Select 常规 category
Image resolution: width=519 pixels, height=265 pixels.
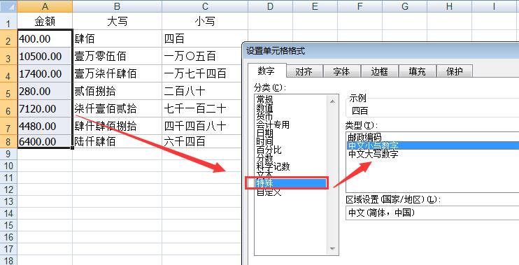coord(265,99)
